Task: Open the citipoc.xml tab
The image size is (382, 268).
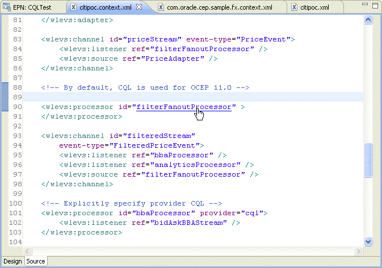Action: click(x=314, y=7)
